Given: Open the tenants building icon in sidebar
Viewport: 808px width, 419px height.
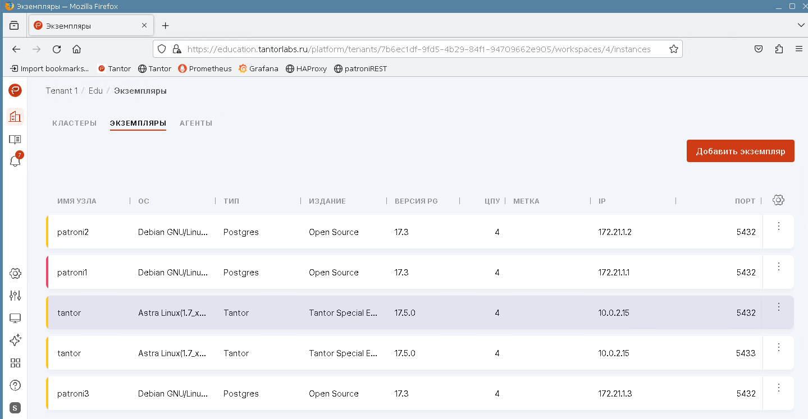Looking at the screenshot, I should 15,117.
